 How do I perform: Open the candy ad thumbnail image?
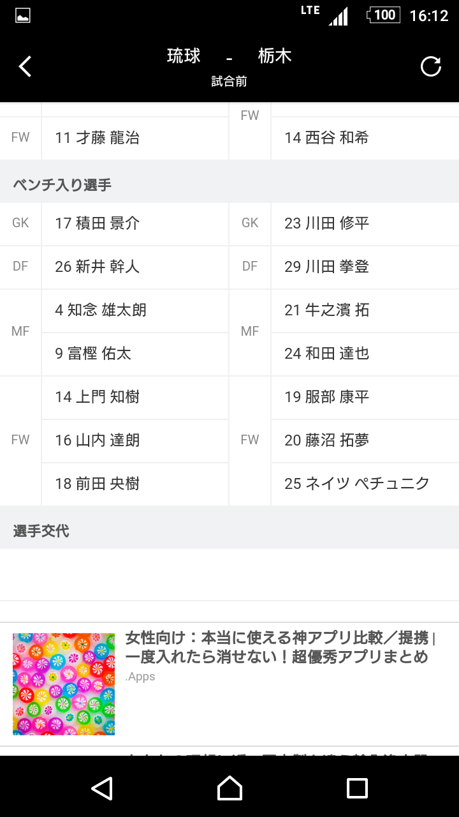pyautogui.click(x=64, y=684)
